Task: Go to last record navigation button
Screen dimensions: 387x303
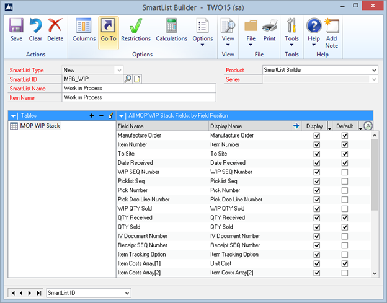Action: [38, 293]
